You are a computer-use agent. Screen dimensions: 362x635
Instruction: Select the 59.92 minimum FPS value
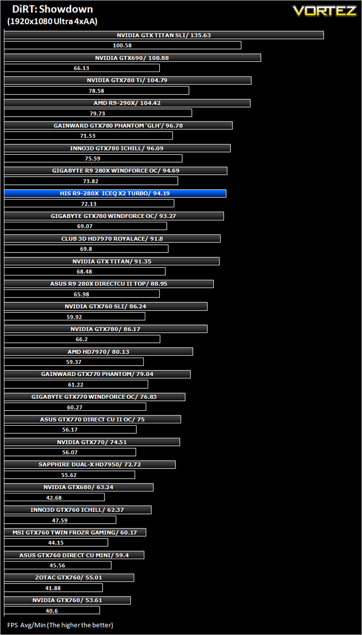(x=74, y=317)
